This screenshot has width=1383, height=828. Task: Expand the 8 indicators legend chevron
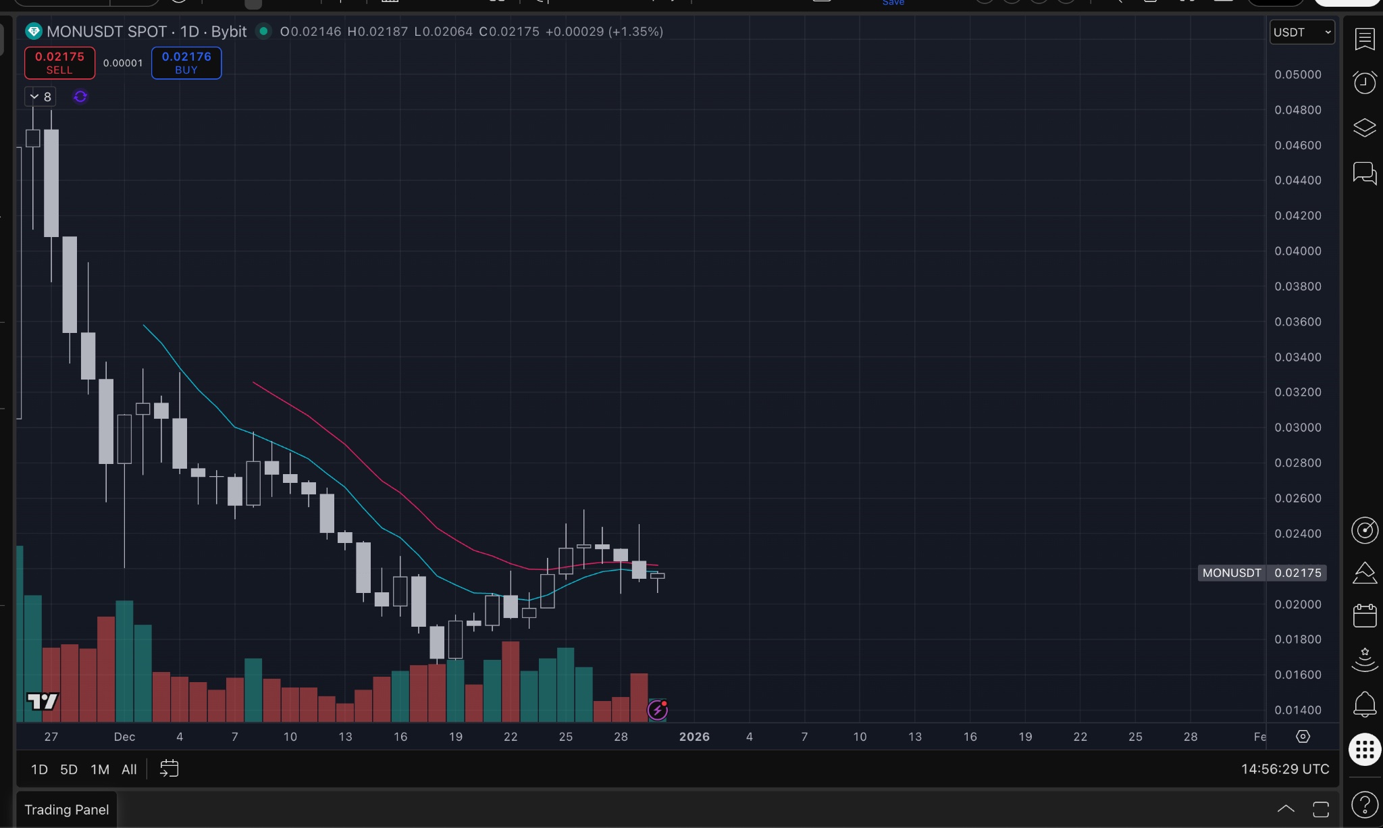tap(34, 97)
